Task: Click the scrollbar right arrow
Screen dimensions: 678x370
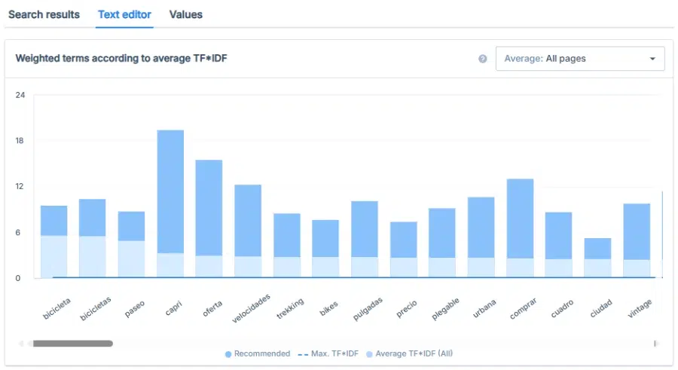Action: (655, 344)
